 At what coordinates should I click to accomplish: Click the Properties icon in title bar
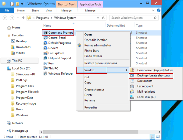[x=12, y=4]
